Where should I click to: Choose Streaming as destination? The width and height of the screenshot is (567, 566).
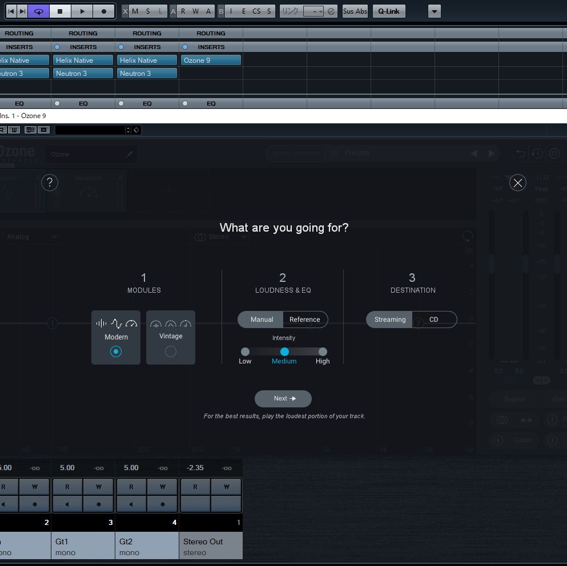(389, 320)
